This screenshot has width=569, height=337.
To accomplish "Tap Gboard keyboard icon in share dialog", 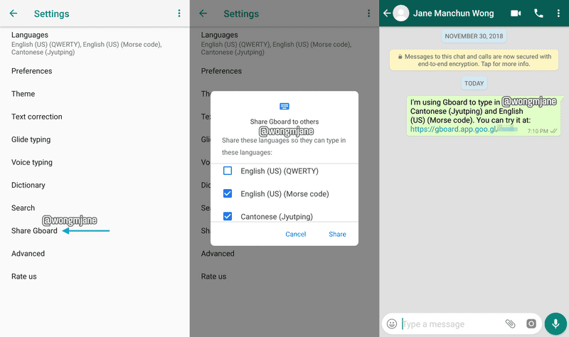I will [284, 106].
